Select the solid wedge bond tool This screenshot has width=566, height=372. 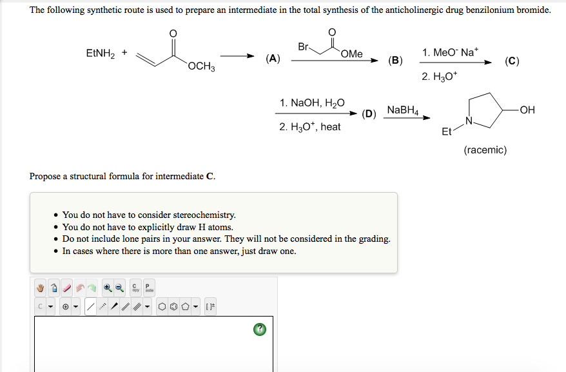(114, 306)
